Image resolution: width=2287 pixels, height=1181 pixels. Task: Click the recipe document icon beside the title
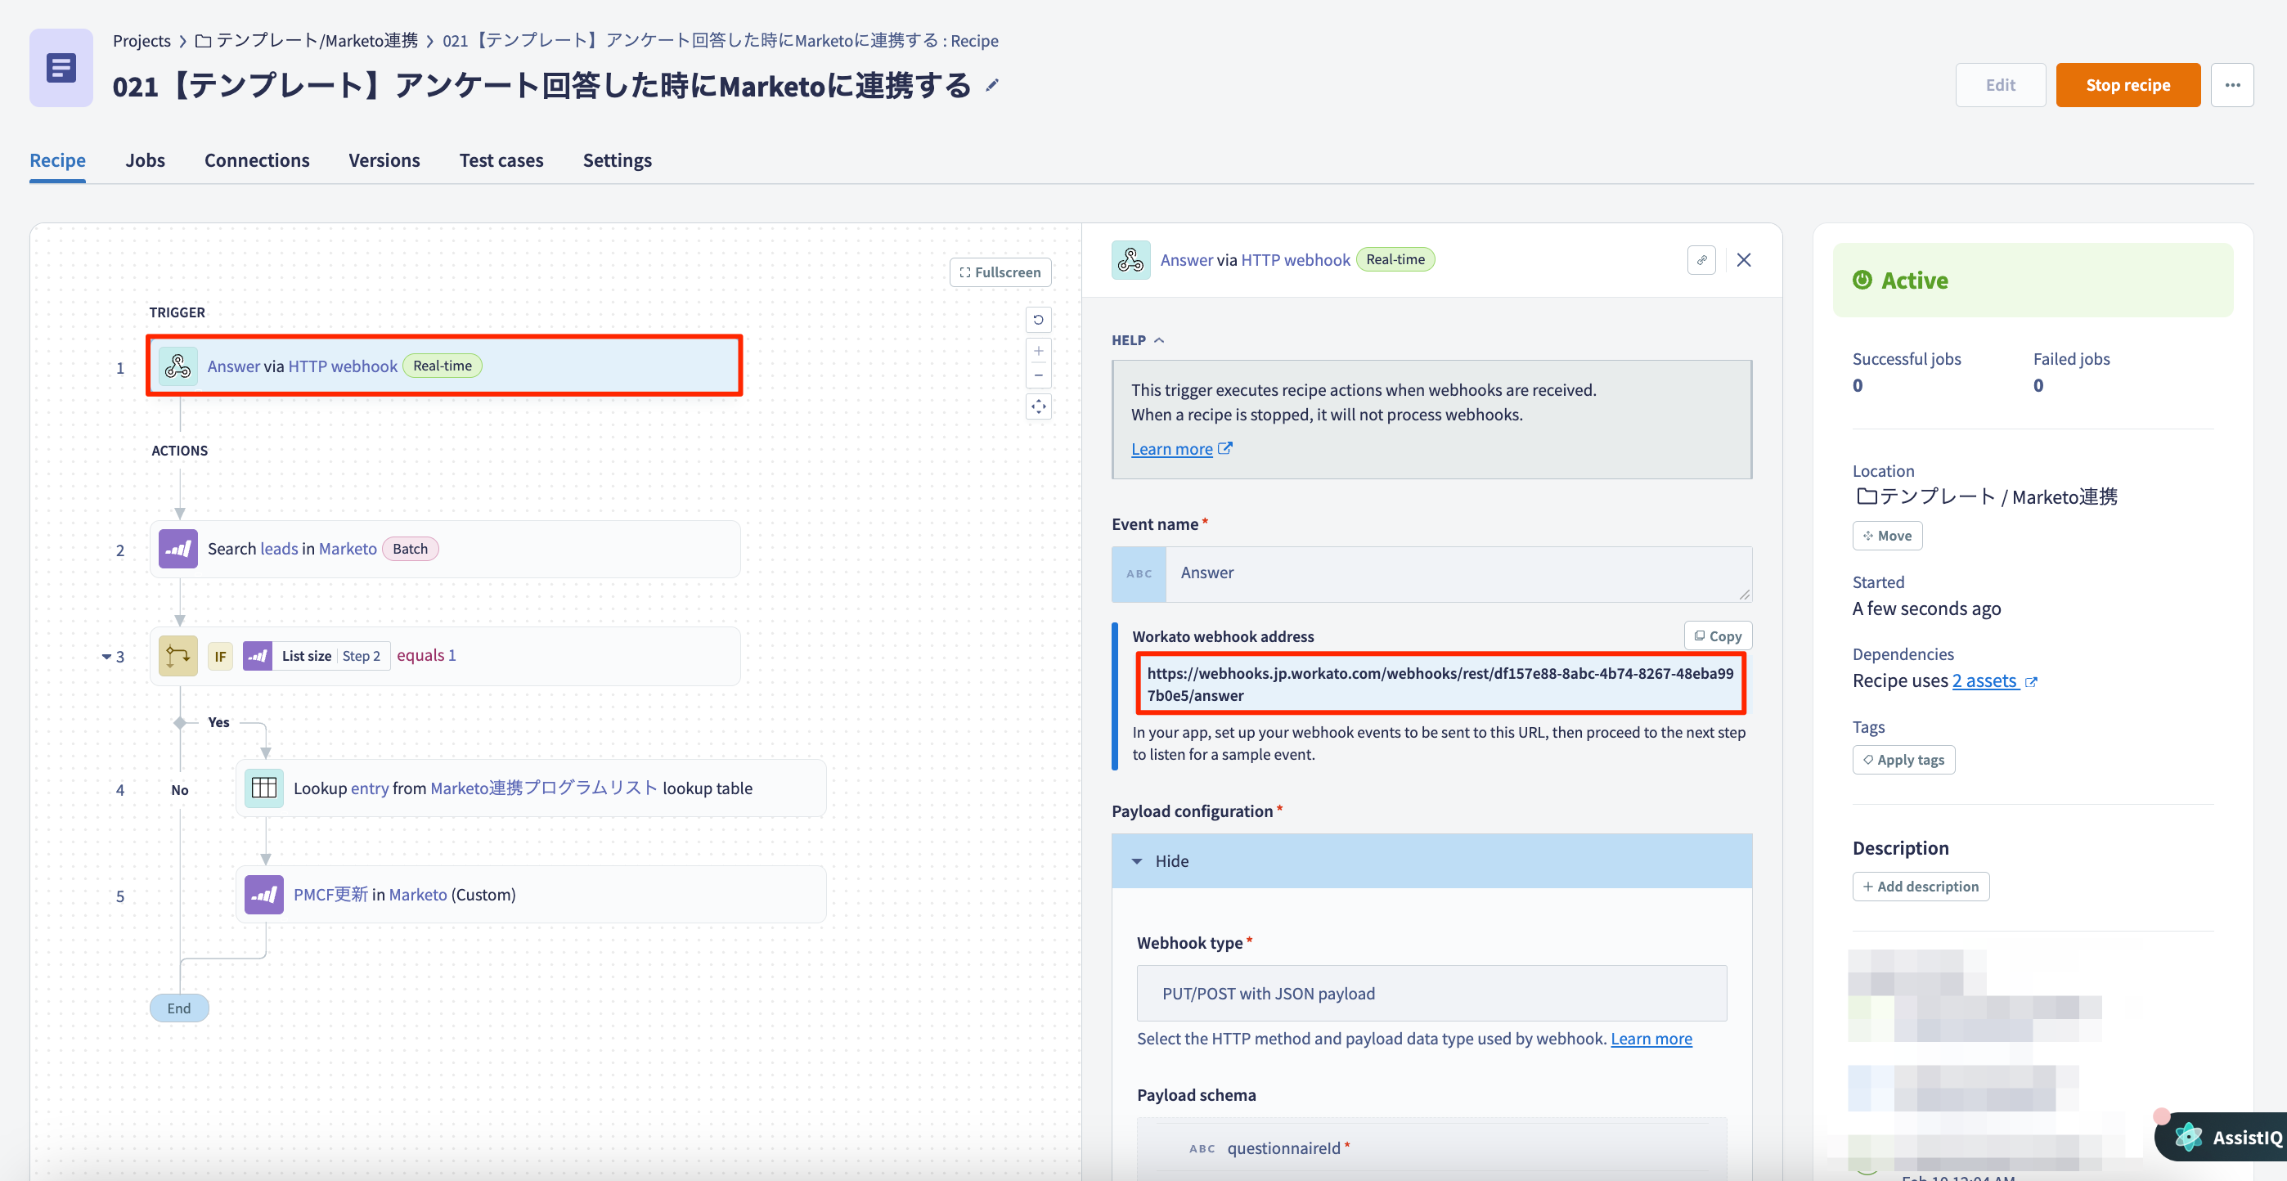tap(61, 68)
